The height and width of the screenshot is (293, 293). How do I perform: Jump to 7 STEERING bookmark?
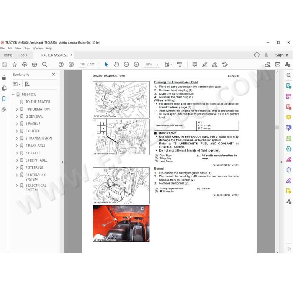(x=34, y=167)
